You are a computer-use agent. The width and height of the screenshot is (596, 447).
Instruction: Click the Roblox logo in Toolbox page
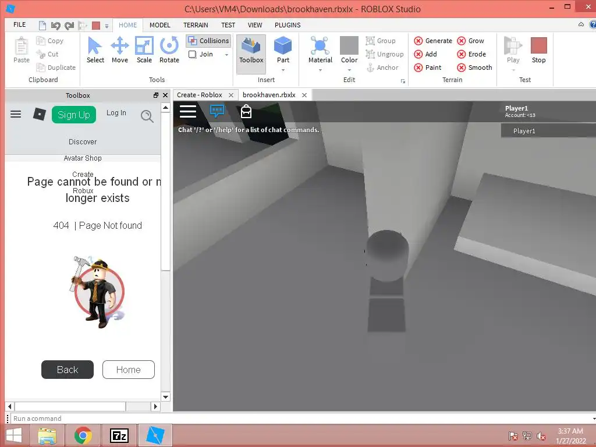click(39, 114)
